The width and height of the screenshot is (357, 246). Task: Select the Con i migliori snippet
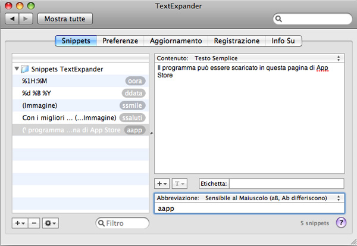pyautogui.click(x=80, y=118)
